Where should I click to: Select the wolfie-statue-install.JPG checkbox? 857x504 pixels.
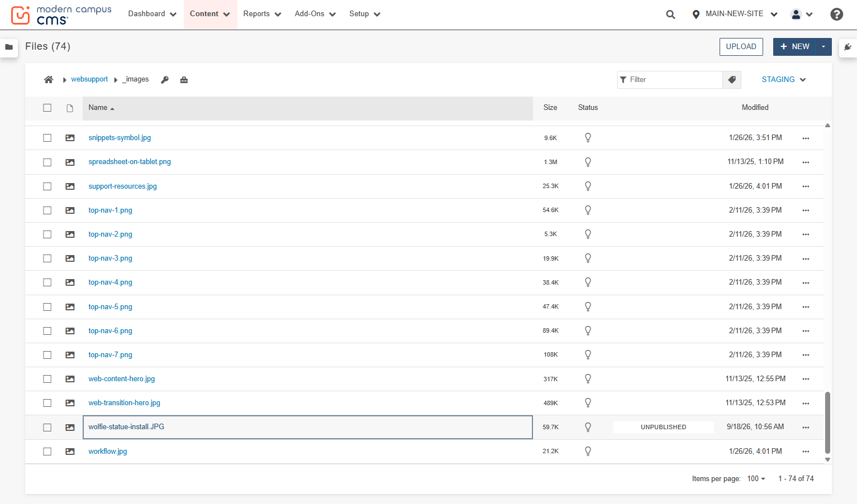47,428
